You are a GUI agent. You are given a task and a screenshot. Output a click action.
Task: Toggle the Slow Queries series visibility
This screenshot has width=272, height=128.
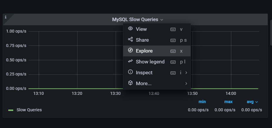click(x=29, y=110)
